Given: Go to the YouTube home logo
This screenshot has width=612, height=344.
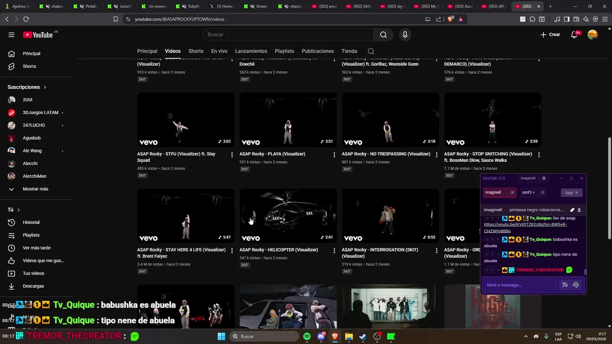Looking at the screenshot, I should (38, 34).
